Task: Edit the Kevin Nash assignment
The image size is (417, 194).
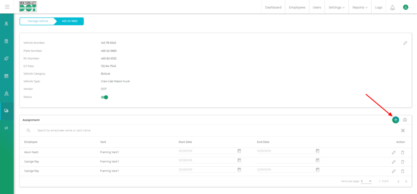Action: tap(393, 152)
